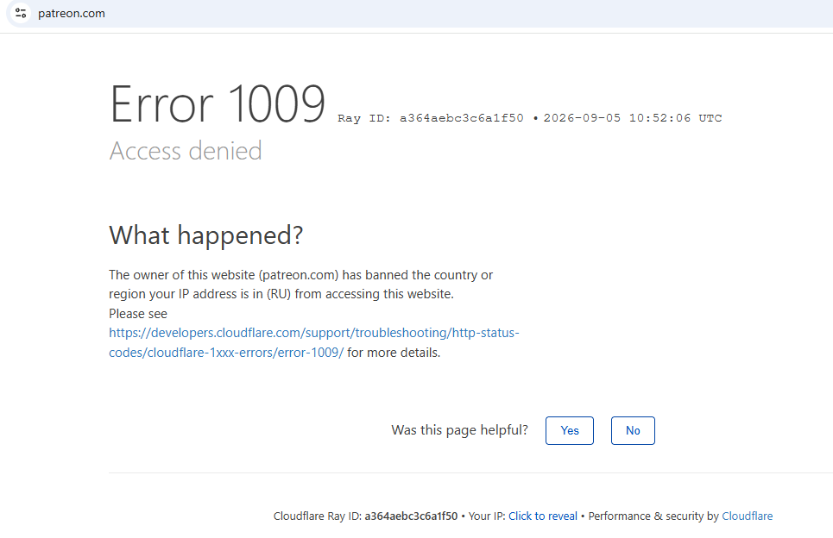
Task: Select the patreon.com address bar text
Action: pos(71,13)
